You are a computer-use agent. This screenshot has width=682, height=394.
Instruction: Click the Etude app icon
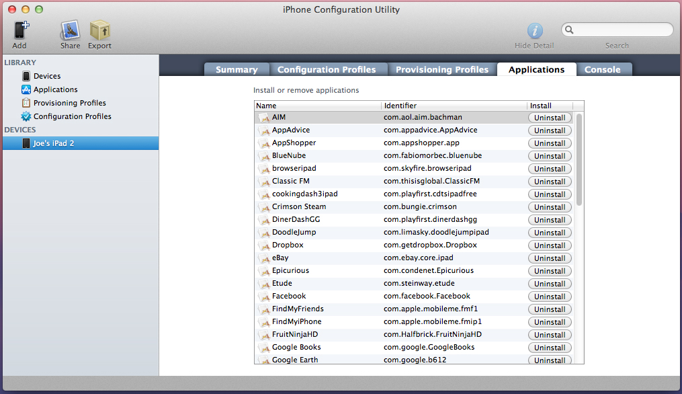(x=263, y=284)
